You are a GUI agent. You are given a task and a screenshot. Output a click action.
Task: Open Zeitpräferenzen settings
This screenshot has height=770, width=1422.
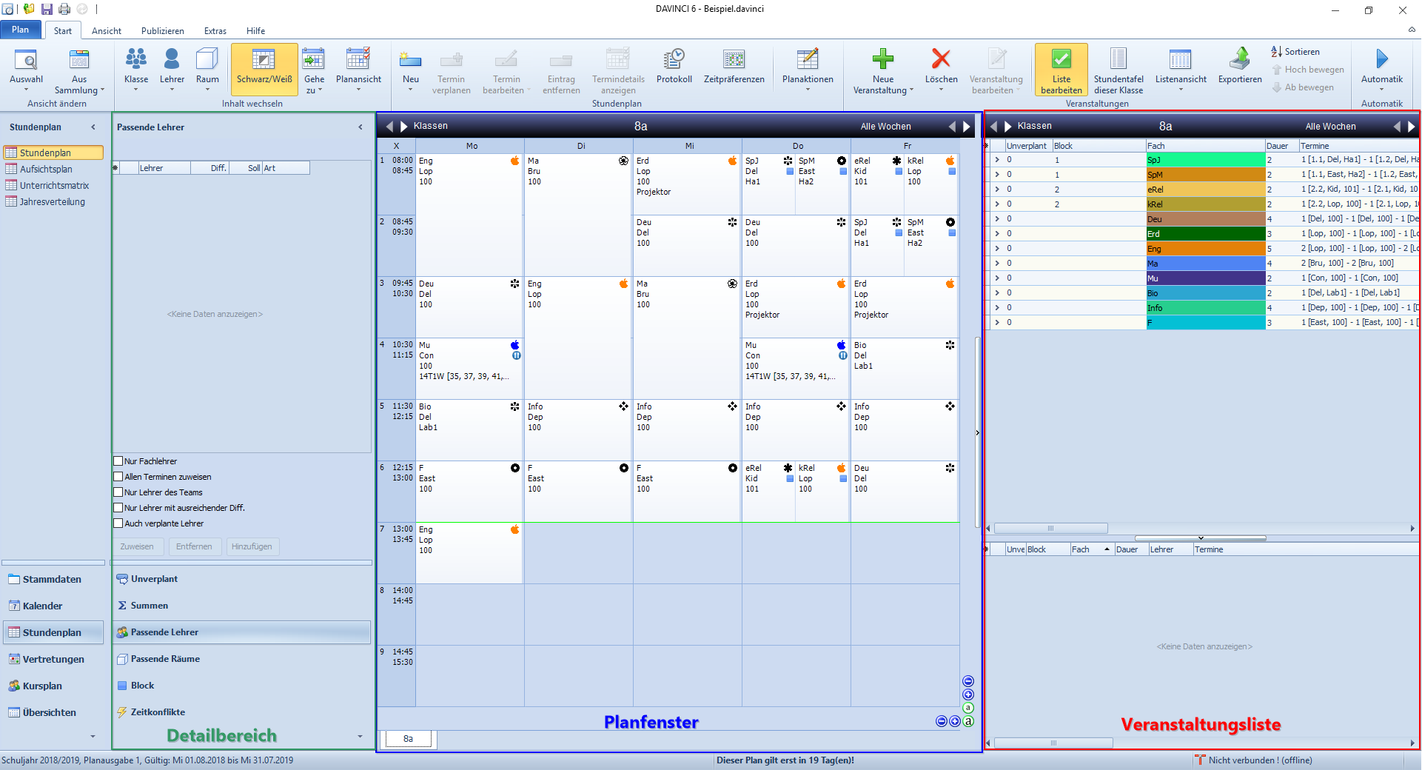coord(734,67)
